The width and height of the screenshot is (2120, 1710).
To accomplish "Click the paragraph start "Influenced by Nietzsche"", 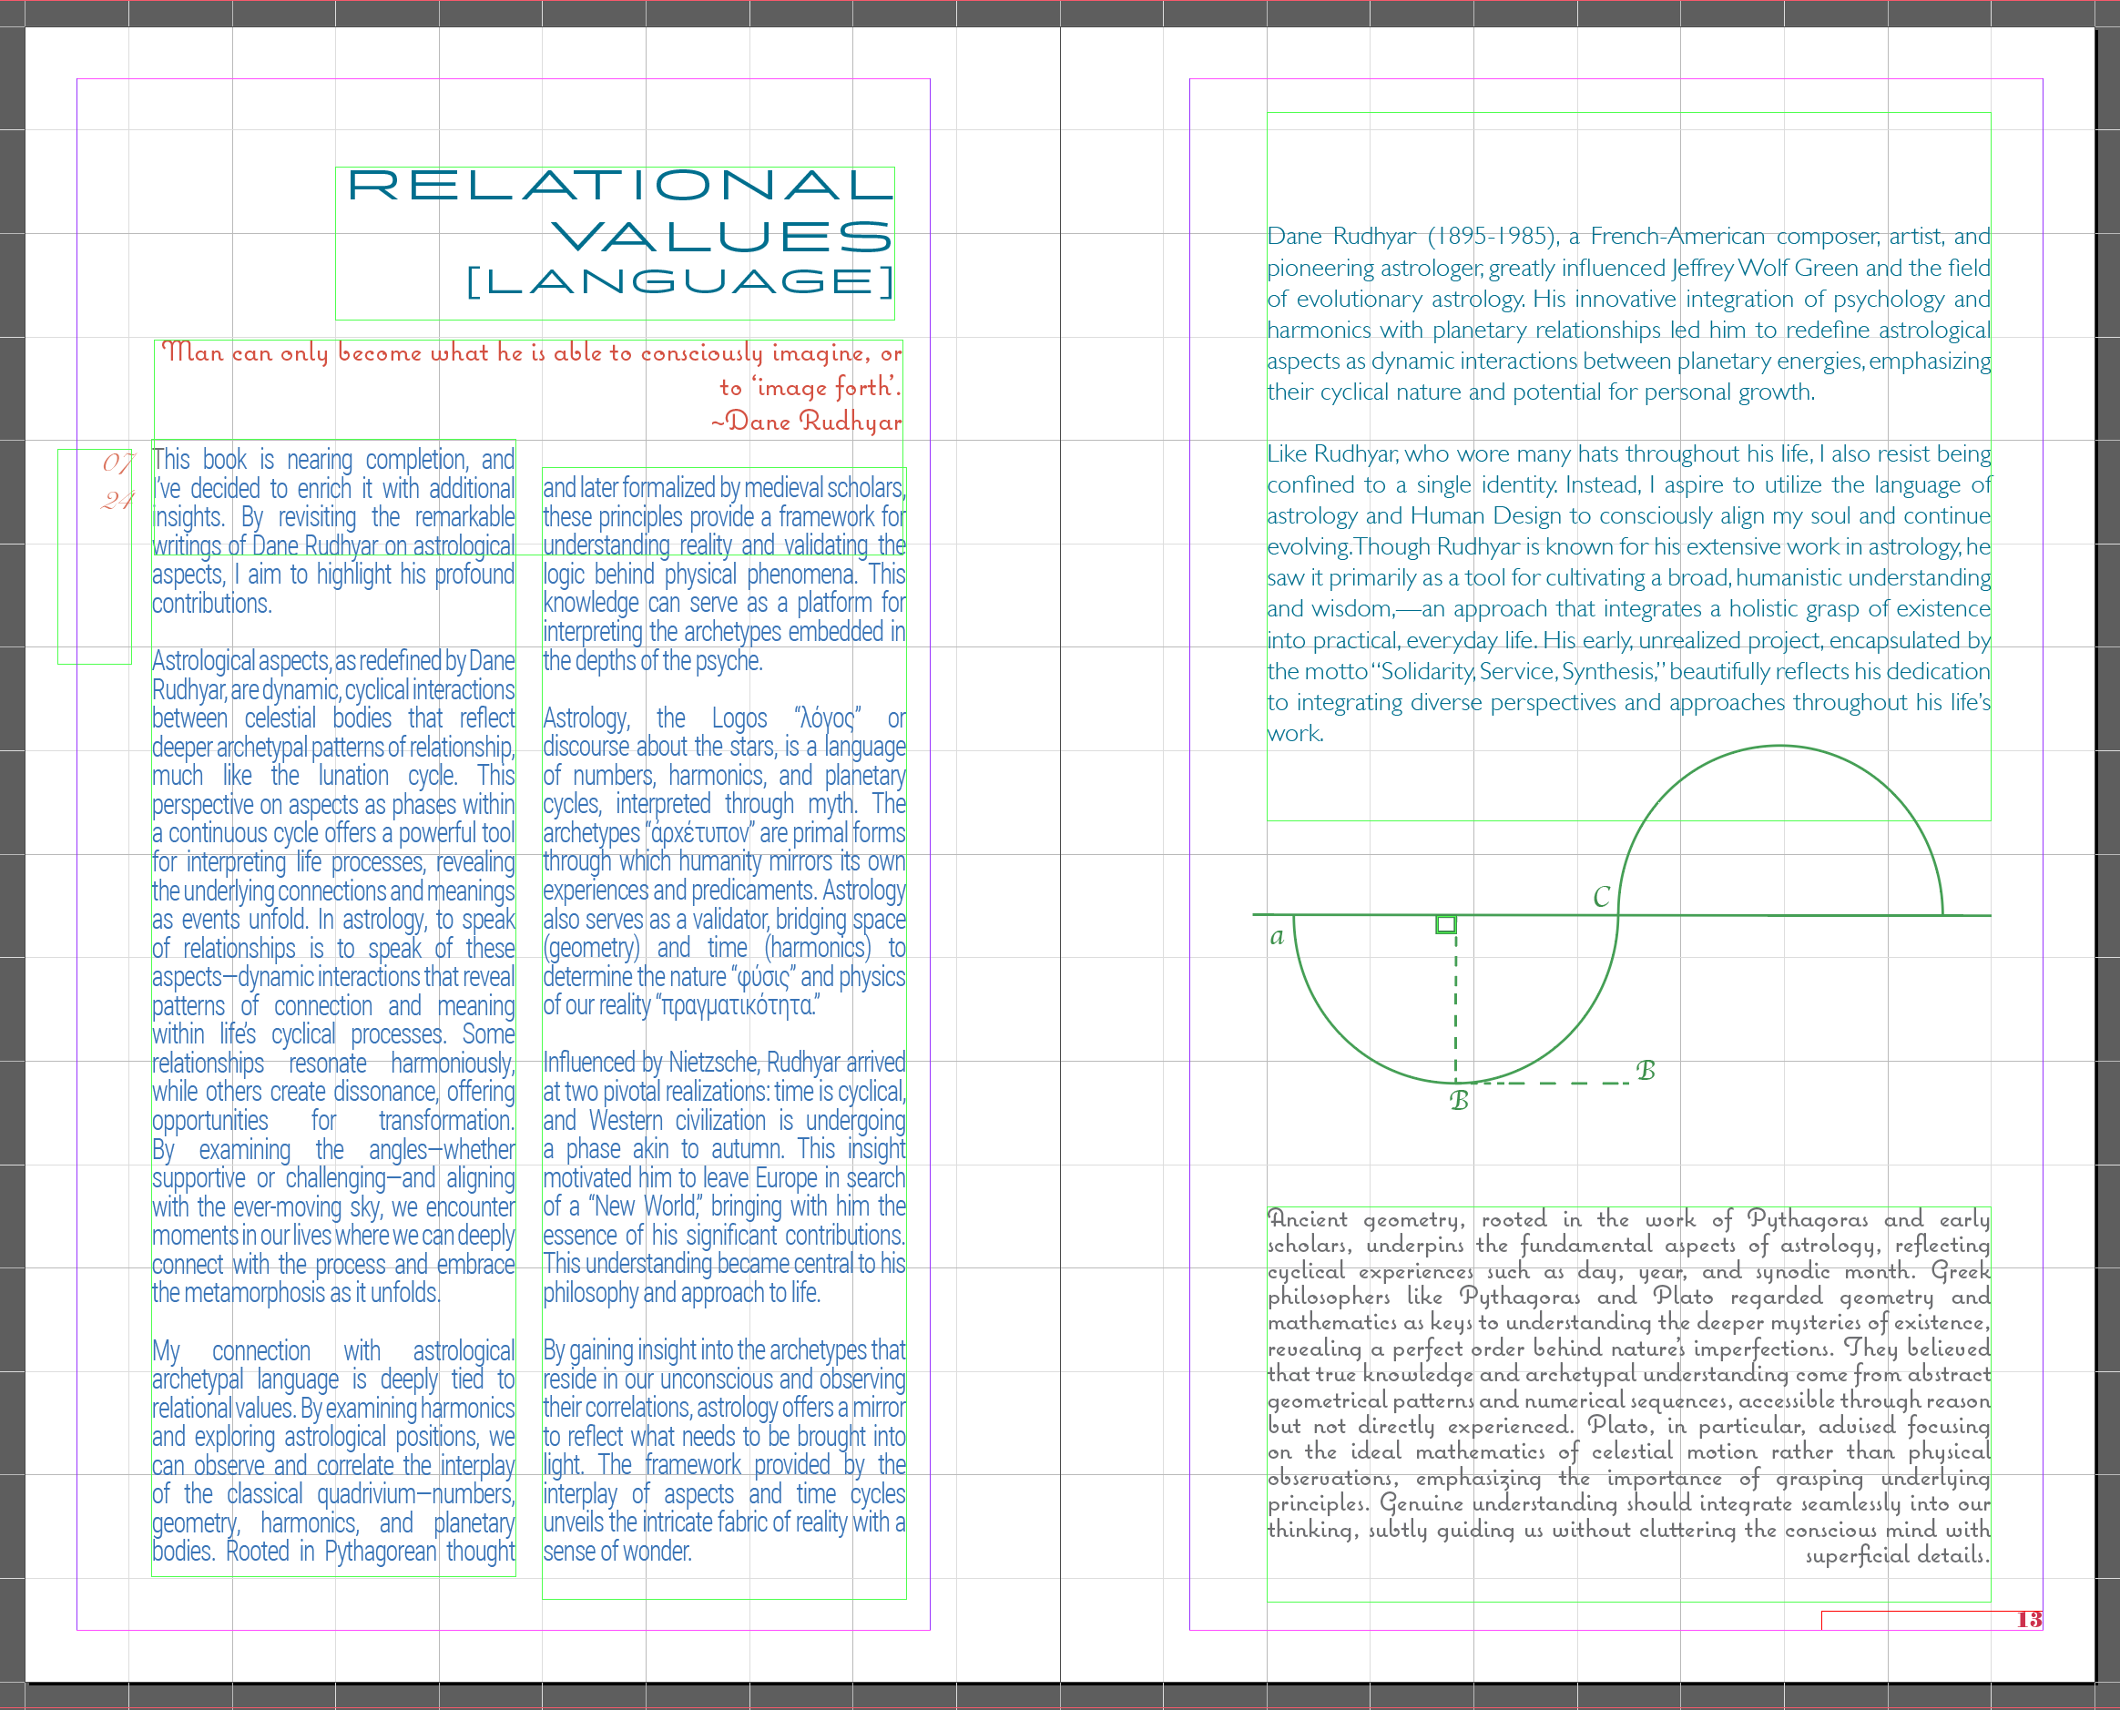I will tap(651, 1063).
